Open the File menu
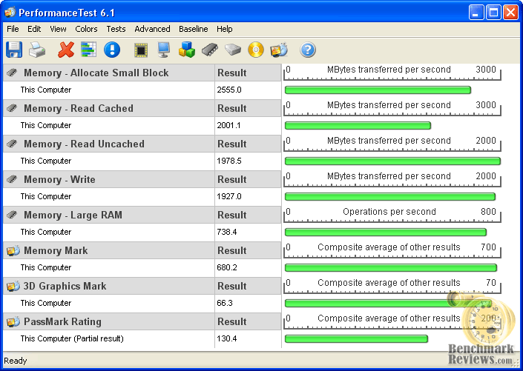 point(13,29)
